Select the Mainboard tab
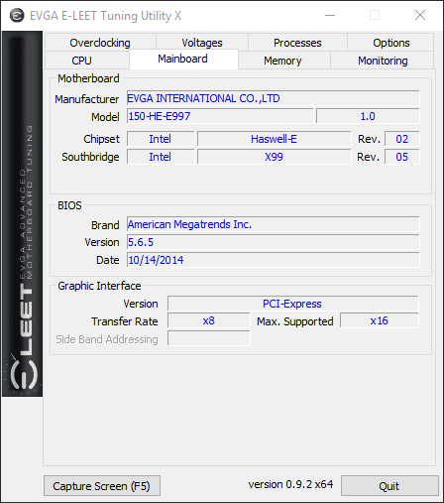The image size is (444, 503). pyautogui.click(x=183, y=60)
